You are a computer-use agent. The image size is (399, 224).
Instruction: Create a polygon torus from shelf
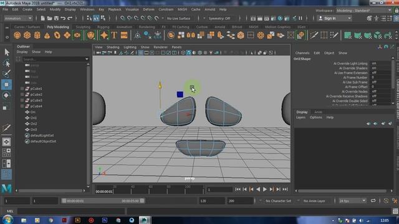tap(57, 35)
